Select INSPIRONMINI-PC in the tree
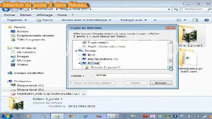The height and width of the screenshot is (119, 212). pyautogui.click(x=103, y=59)
